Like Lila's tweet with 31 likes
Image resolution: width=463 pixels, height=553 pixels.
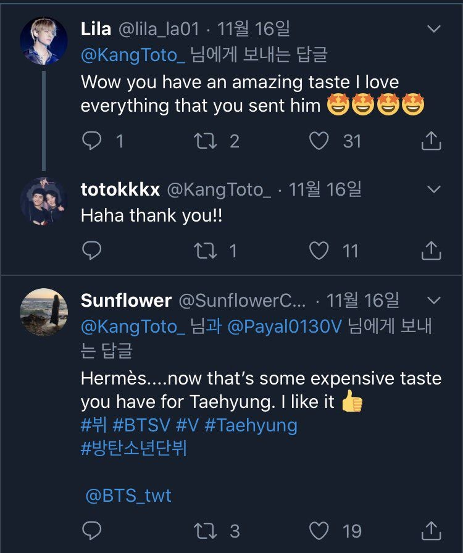[319, 141]
